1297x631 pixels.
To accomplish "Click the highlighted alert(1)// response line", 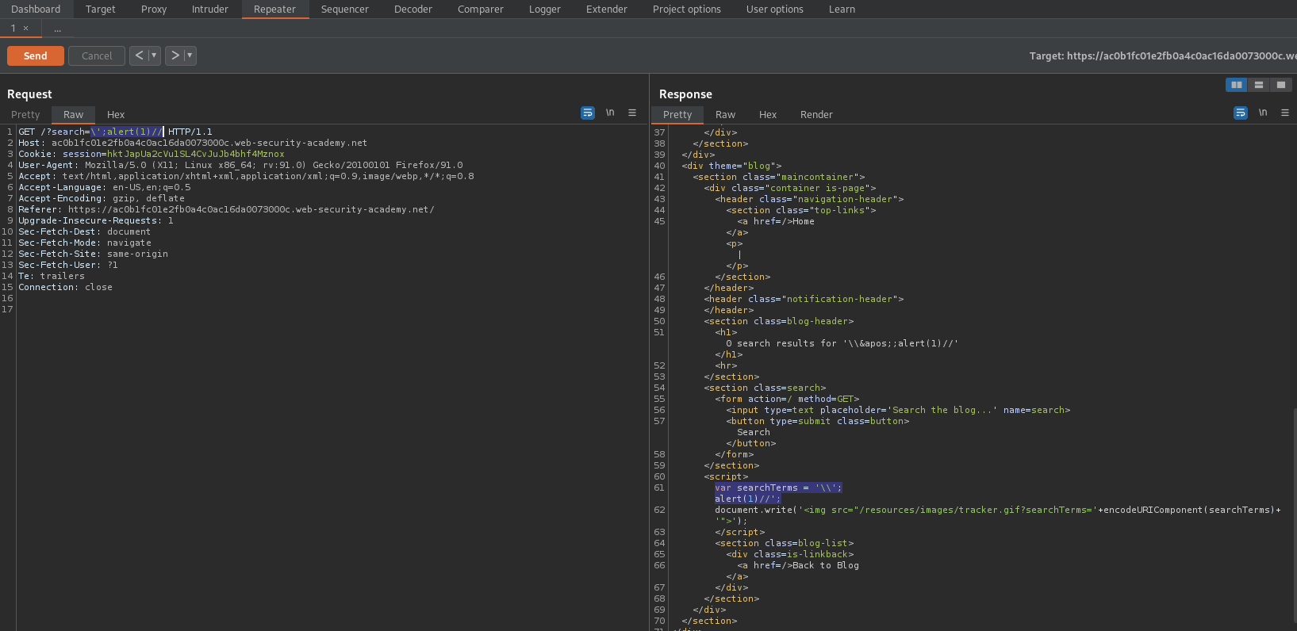I will [x=747, y=499].
